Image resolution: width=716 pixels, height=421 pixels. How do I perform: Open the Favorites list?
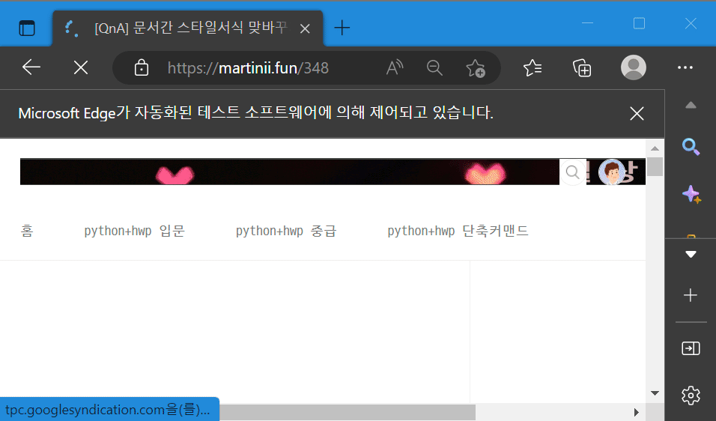click(533, 68)
